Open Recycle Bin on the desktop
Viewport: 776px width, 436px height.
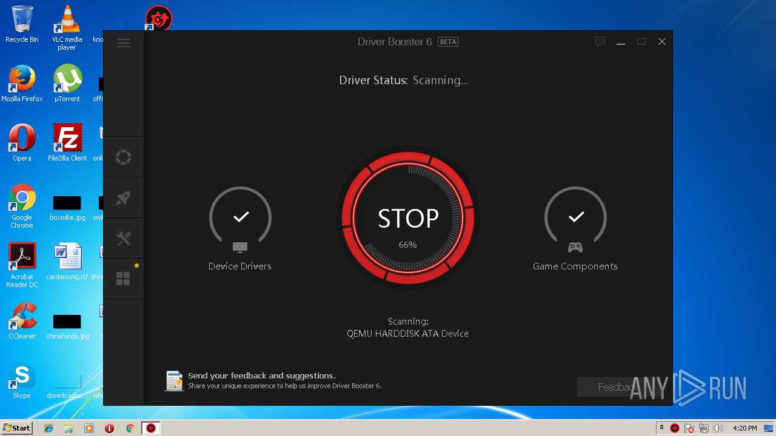[x=22, y=24]
